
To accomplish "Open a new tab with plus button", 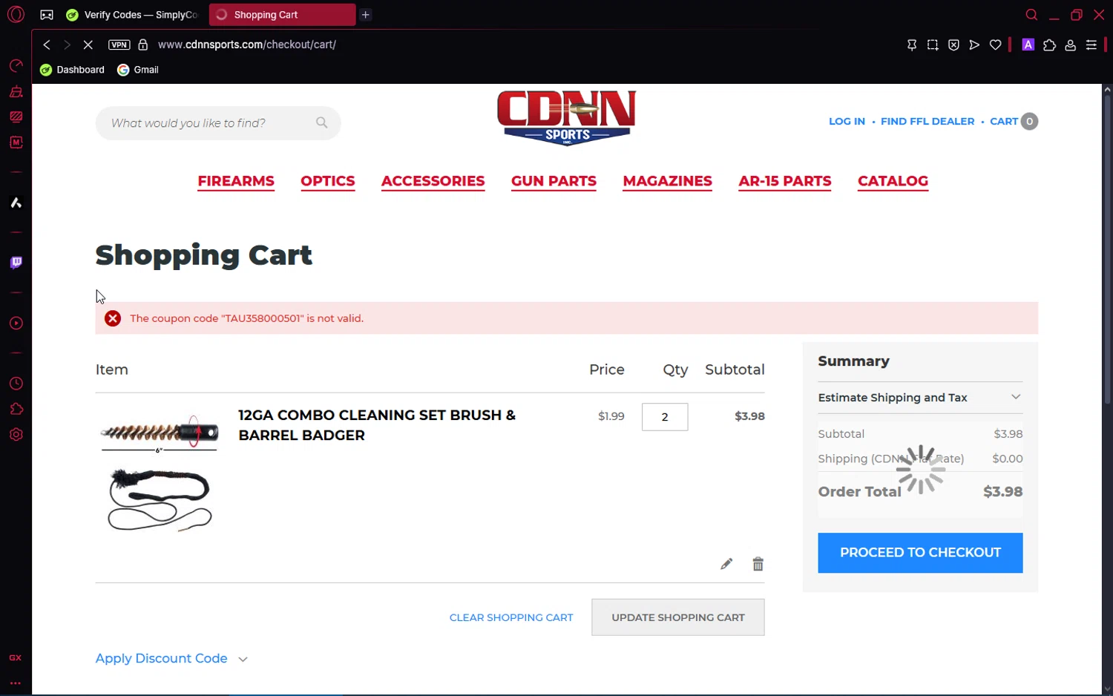I will click(x=366, y=15).
